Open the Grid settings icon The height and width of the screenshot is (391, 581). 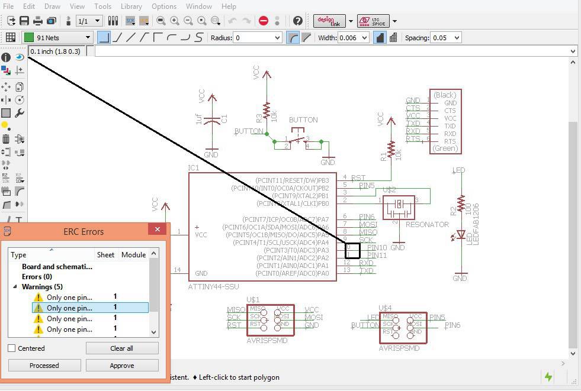click(x=11, y=37)
